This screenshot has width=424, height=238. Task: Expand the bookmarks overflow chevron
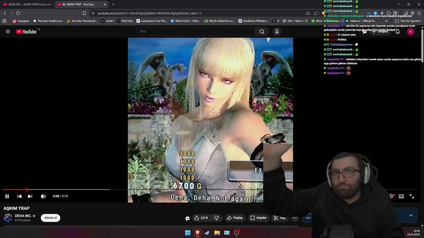pyautogui.click(x=386, y=21)
